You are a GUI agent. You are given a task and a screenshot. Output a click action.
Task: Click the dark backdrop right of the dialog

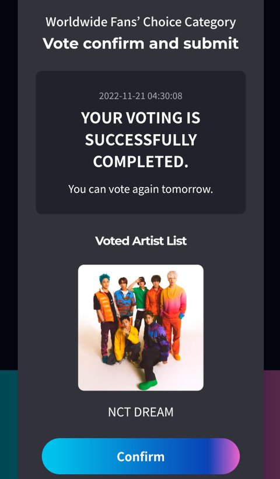click(272, 183)
